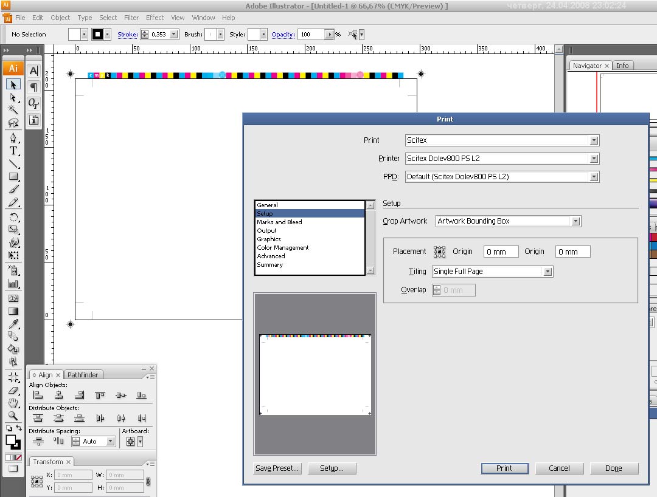This screenshot has width=657, height=497.
Task: Activate the Zoom magnifier tool
Action: click(x=13, y=416)
